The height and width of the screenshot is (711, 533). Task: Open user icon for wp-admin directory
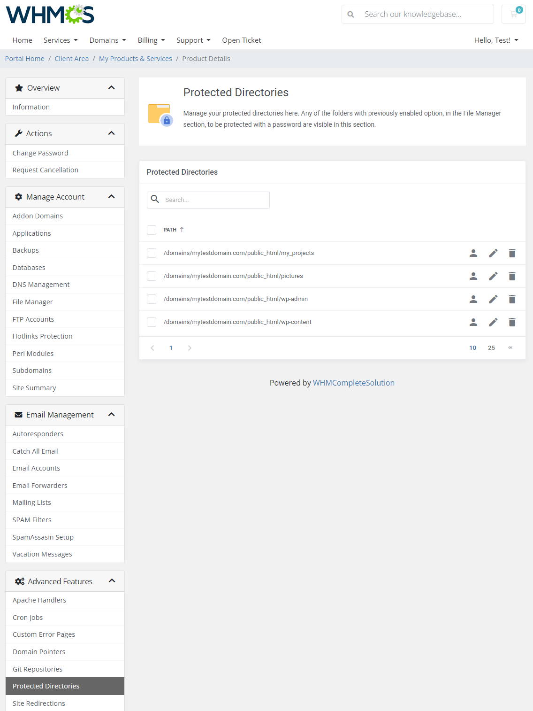[x=473, y=299]
